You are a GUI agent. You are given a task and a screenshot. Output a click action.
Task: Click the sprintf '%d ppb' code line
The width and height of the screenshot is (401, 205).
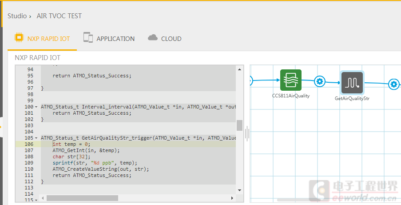95,163
